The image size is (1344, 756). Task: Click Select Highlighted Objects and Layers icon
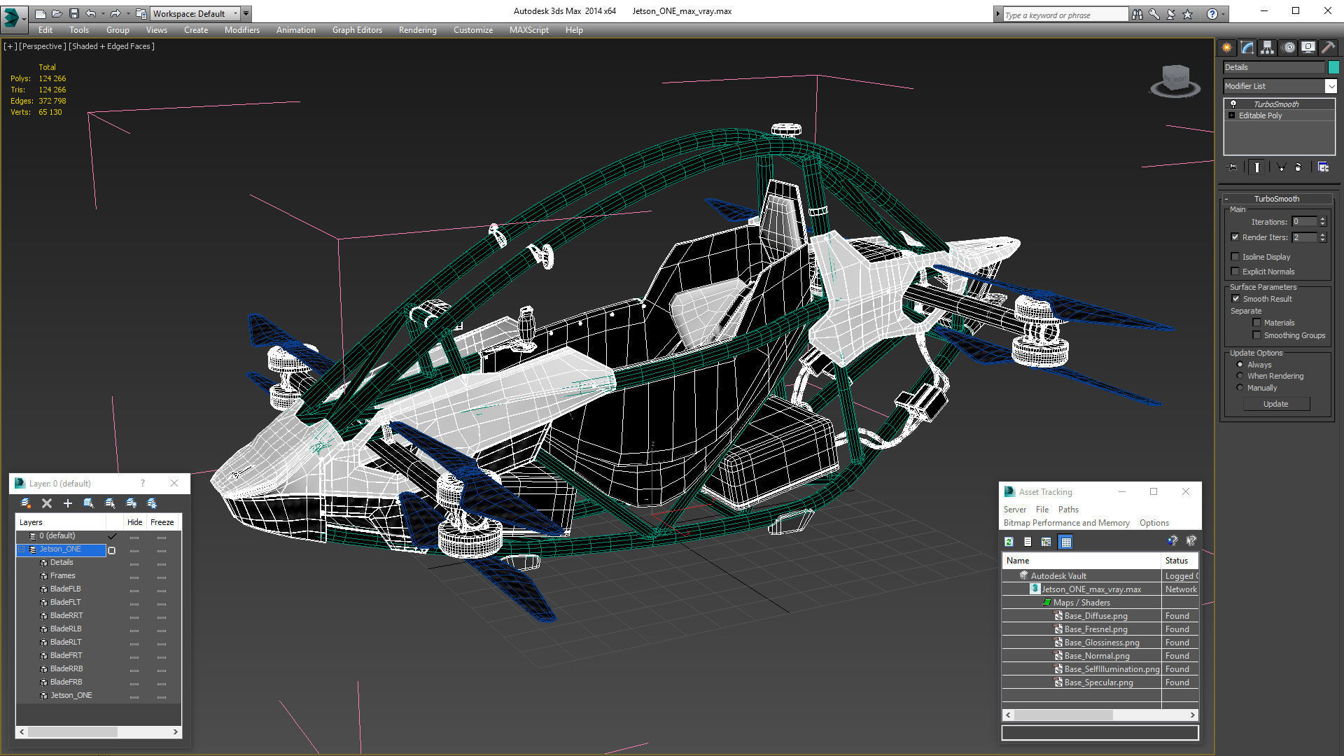89,503
